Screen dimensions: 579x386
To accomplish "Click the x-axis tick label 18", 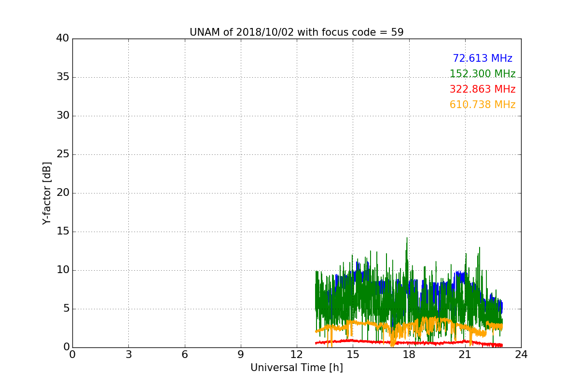I will coord(409,355).
